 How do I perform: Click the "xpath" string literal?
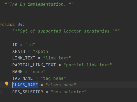(x=42, y=51)
